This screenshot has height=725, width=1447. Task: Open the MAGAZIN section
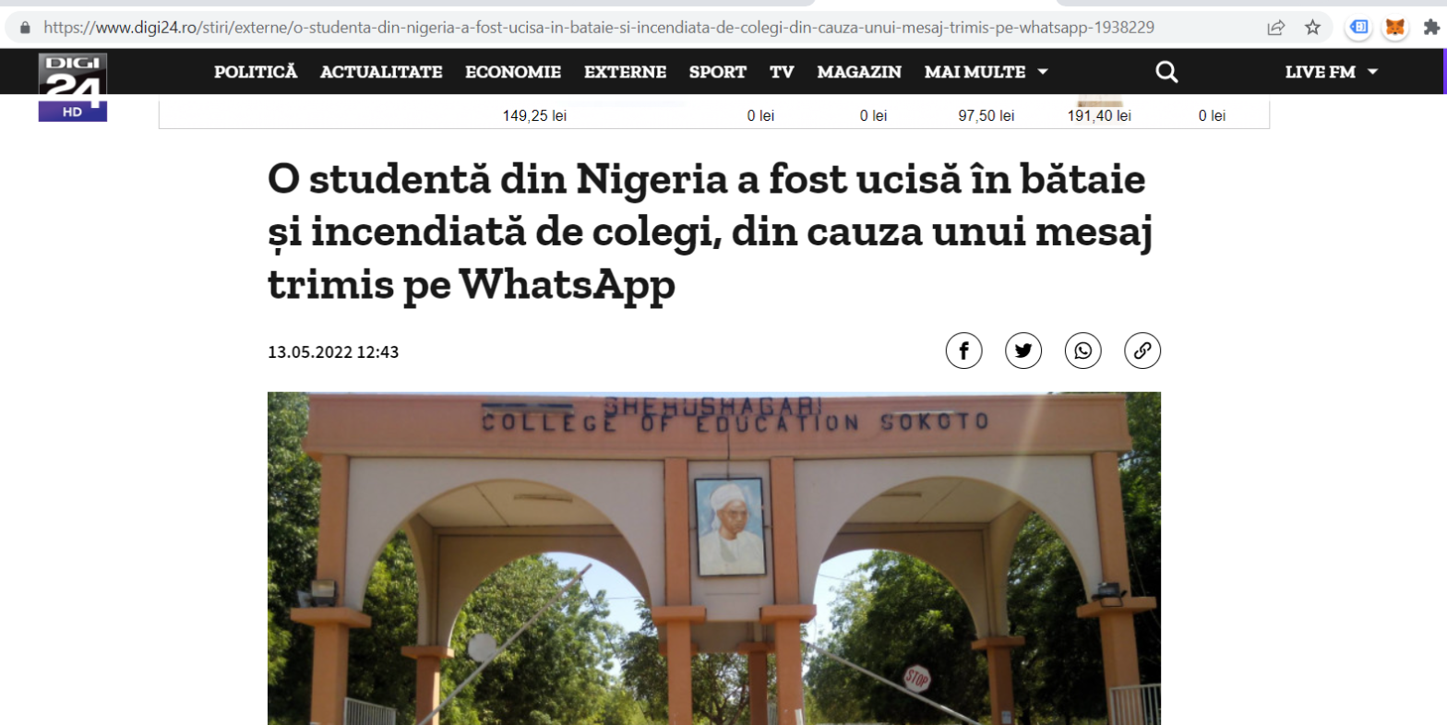coord(859,72)
